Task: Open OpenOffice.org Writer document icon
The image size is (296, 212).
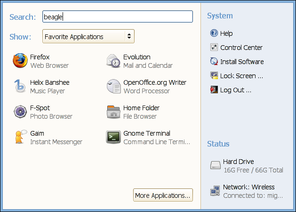Action: (113, 86)
